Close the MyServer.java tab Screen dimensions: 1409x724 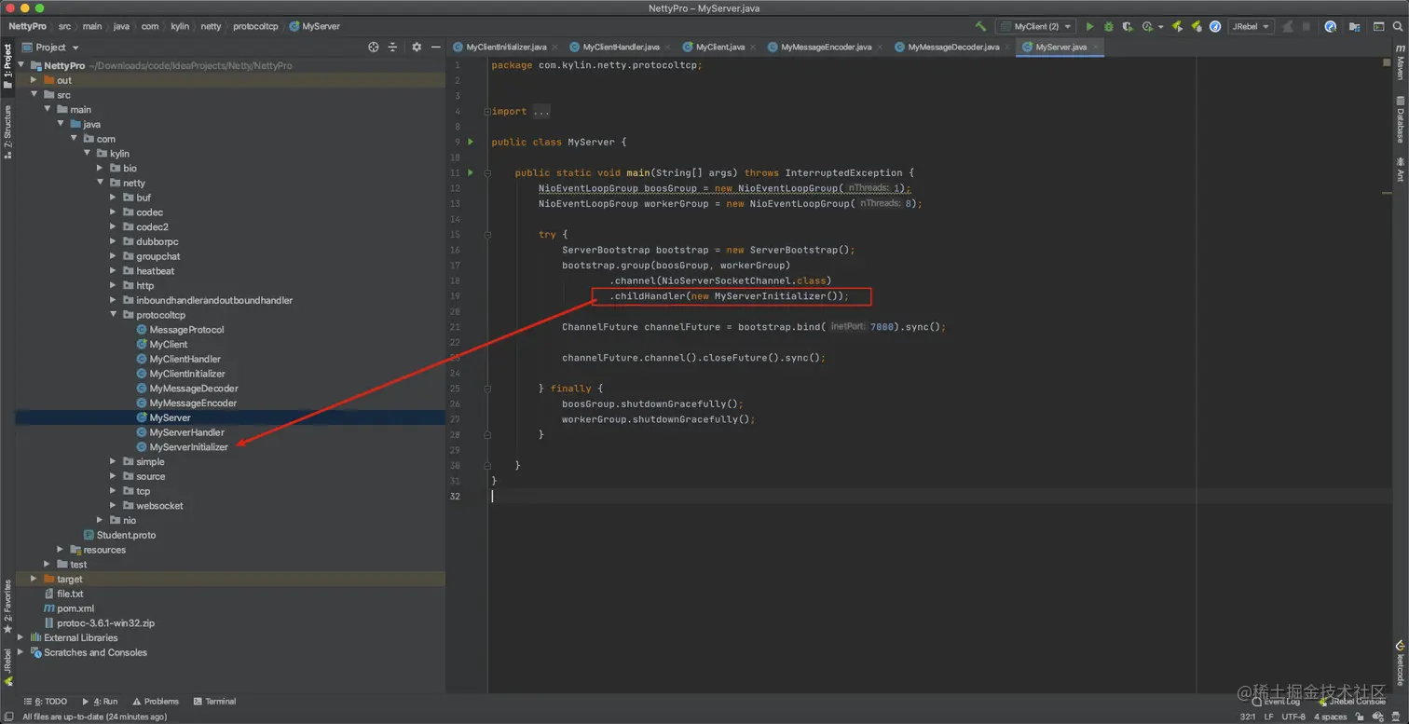[x=1096, y=47]
